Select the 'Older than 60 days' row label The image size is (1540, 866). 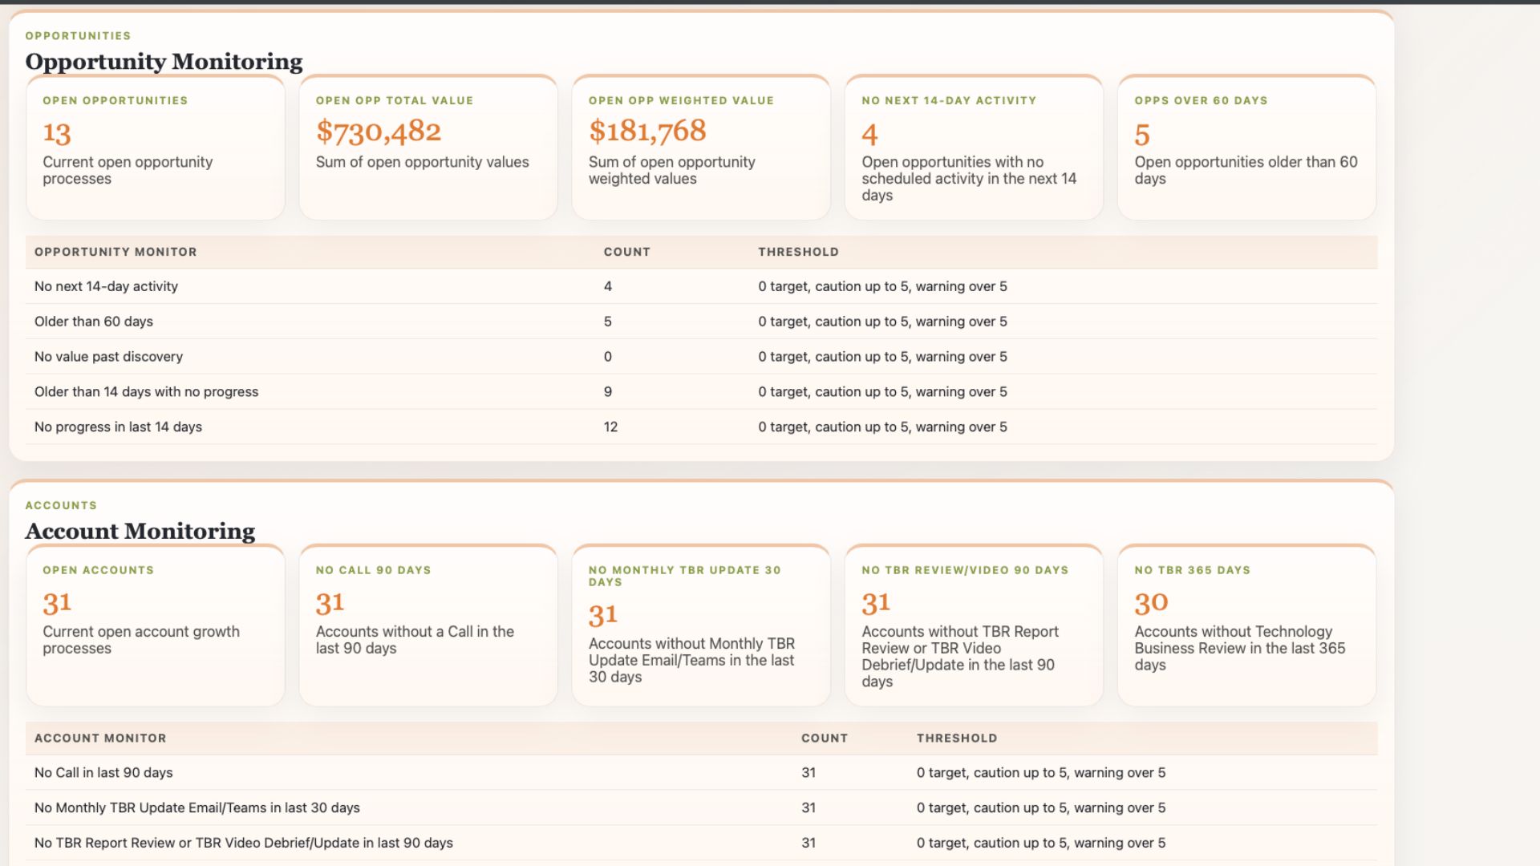(x=93, y=322)
